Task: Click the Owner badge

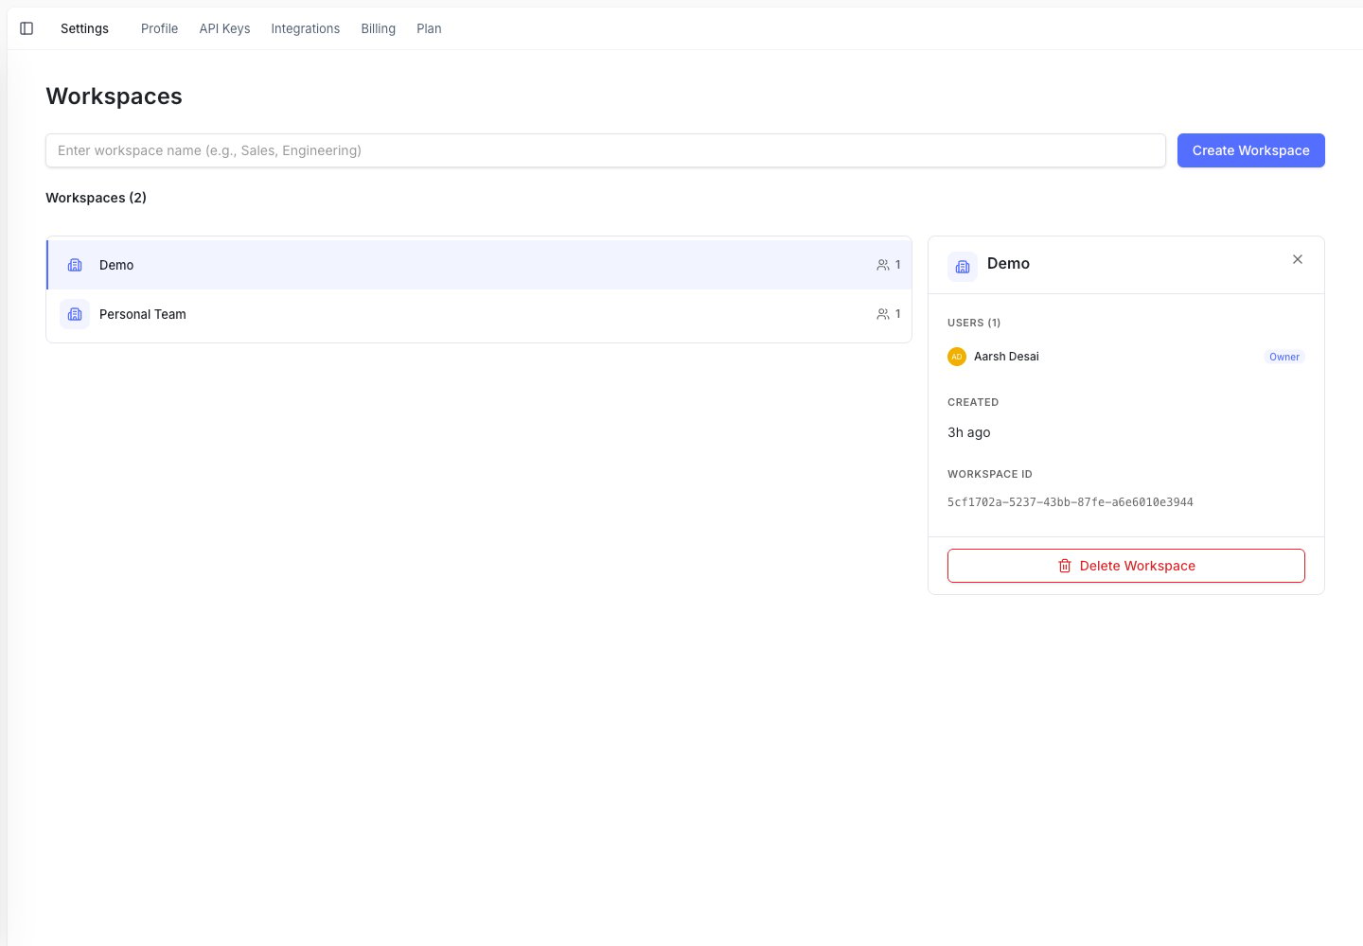Action: coord(1284,357)
